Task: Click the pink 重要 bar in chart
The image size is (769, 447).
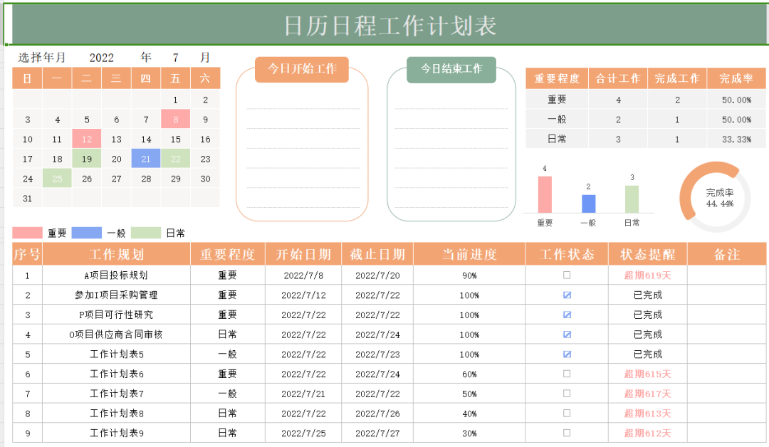Action: pos(545,194)
